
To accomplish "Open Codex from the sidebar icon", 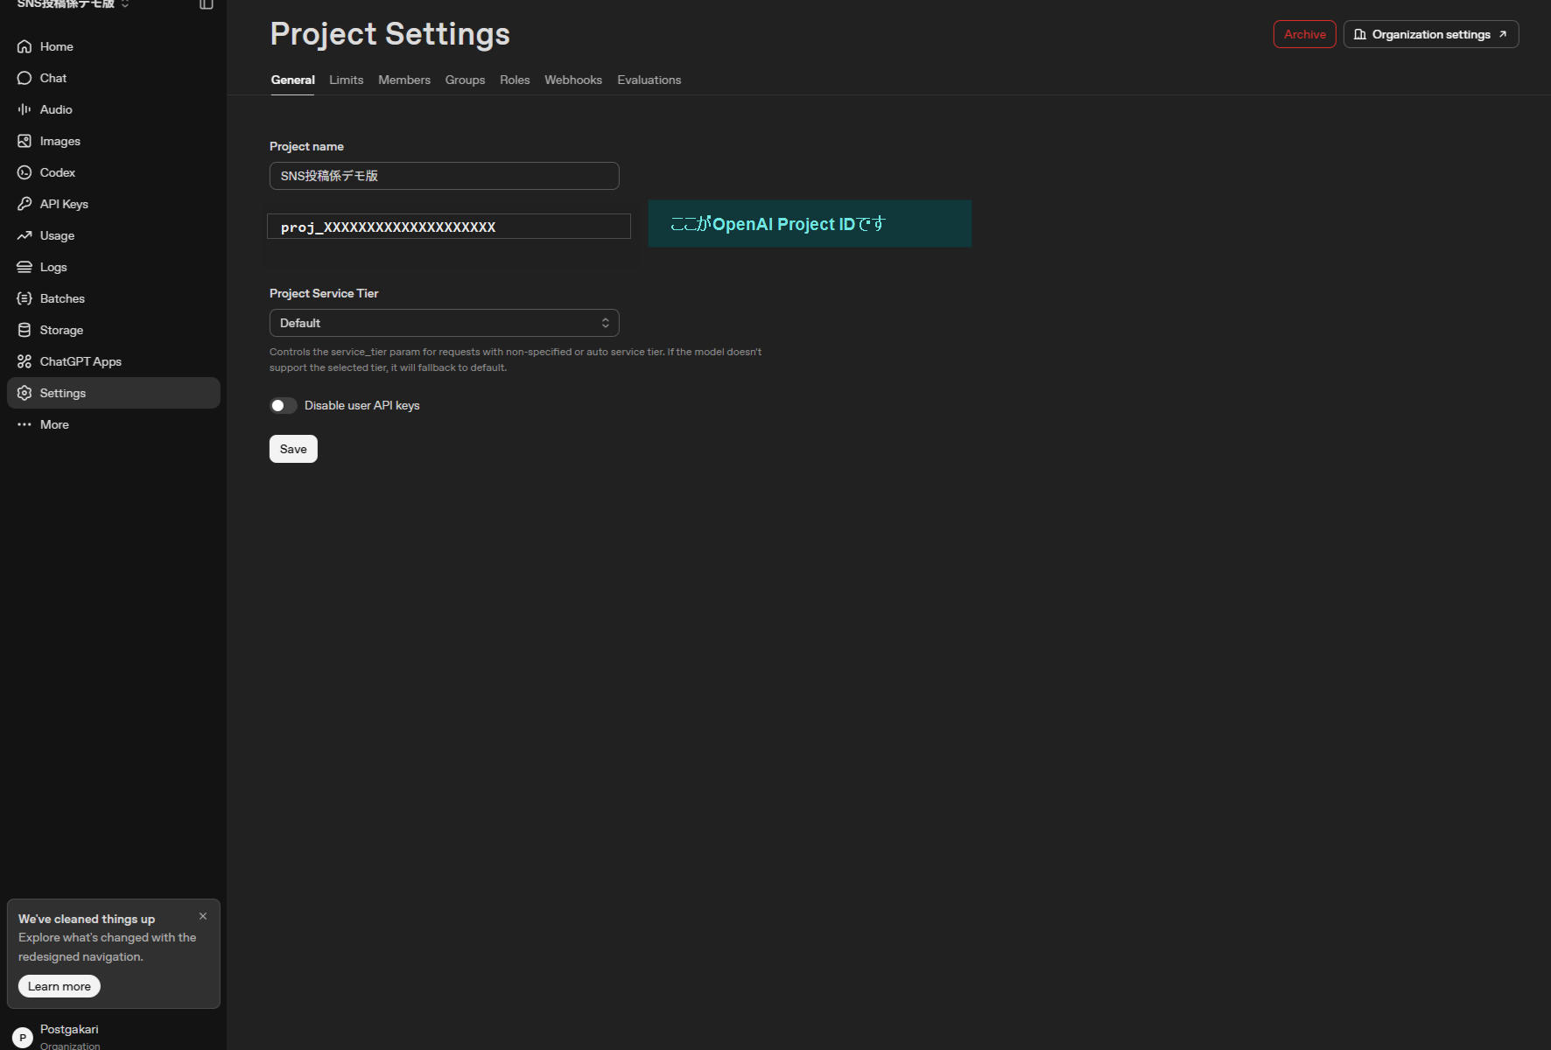I will click(25, 172).
